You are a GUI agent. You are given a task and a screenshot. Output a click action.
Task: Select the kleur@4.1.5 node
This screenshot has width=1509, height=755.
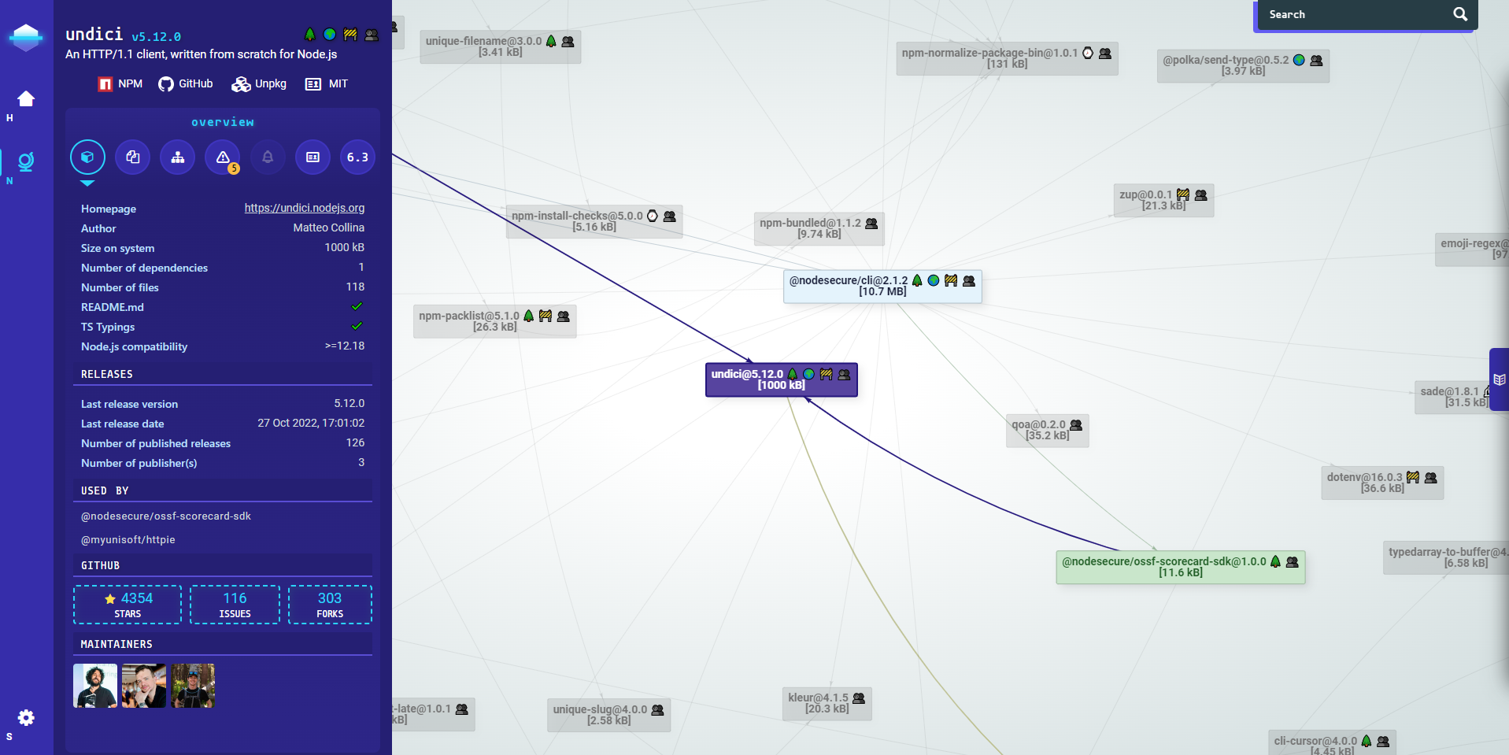[x=827, y=703]
